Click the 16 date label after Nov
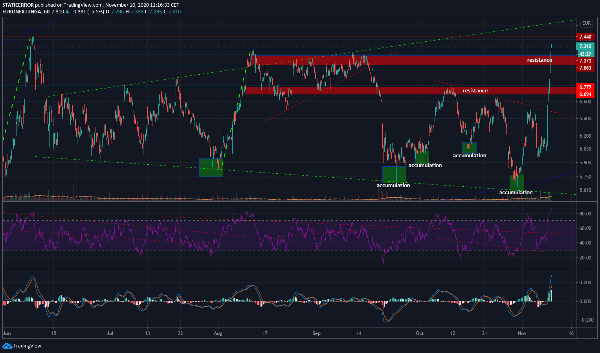Viewport: 600px width, 353px height. pyautogui.click(x=571, y=333)
